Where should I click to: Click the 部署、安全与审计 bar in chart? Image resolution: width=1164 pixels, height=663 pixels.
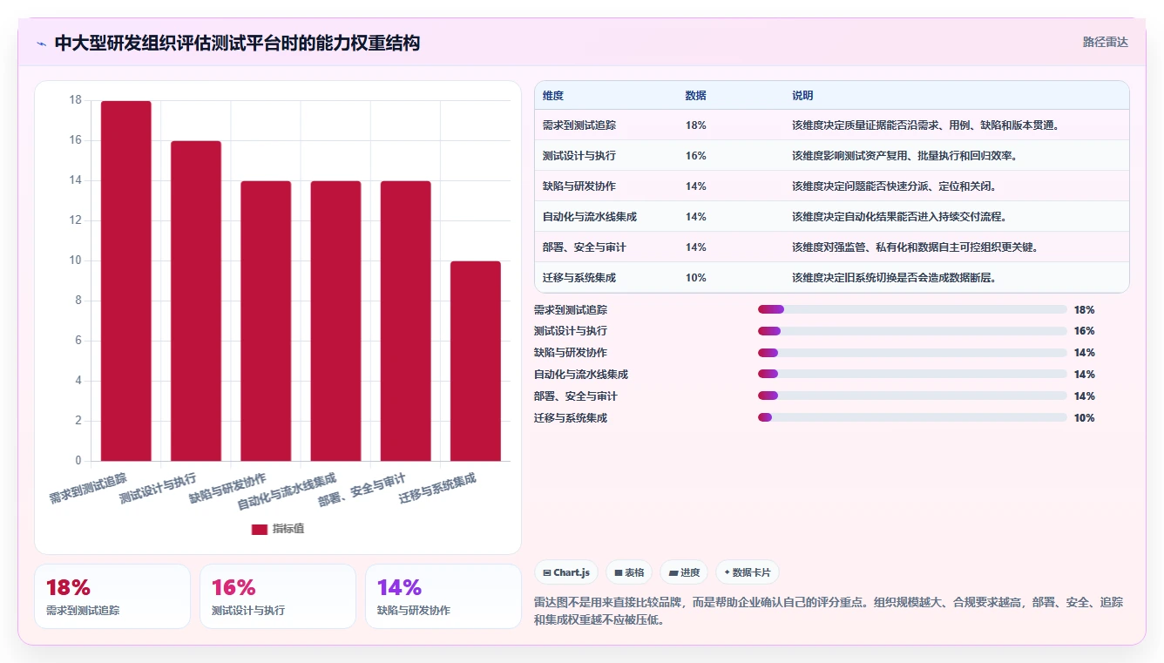(x=406, y=321)
